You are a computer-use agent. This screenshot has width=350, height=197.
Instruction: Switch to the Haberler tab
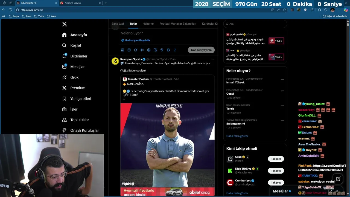[x=148, y=24]
